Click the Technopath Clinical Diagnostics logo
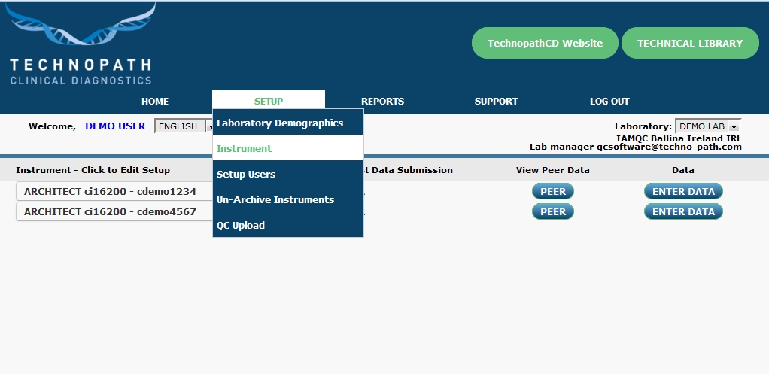The width and height of the screenshot is (769, 374). pyautogui.click(x=81, y=44)
